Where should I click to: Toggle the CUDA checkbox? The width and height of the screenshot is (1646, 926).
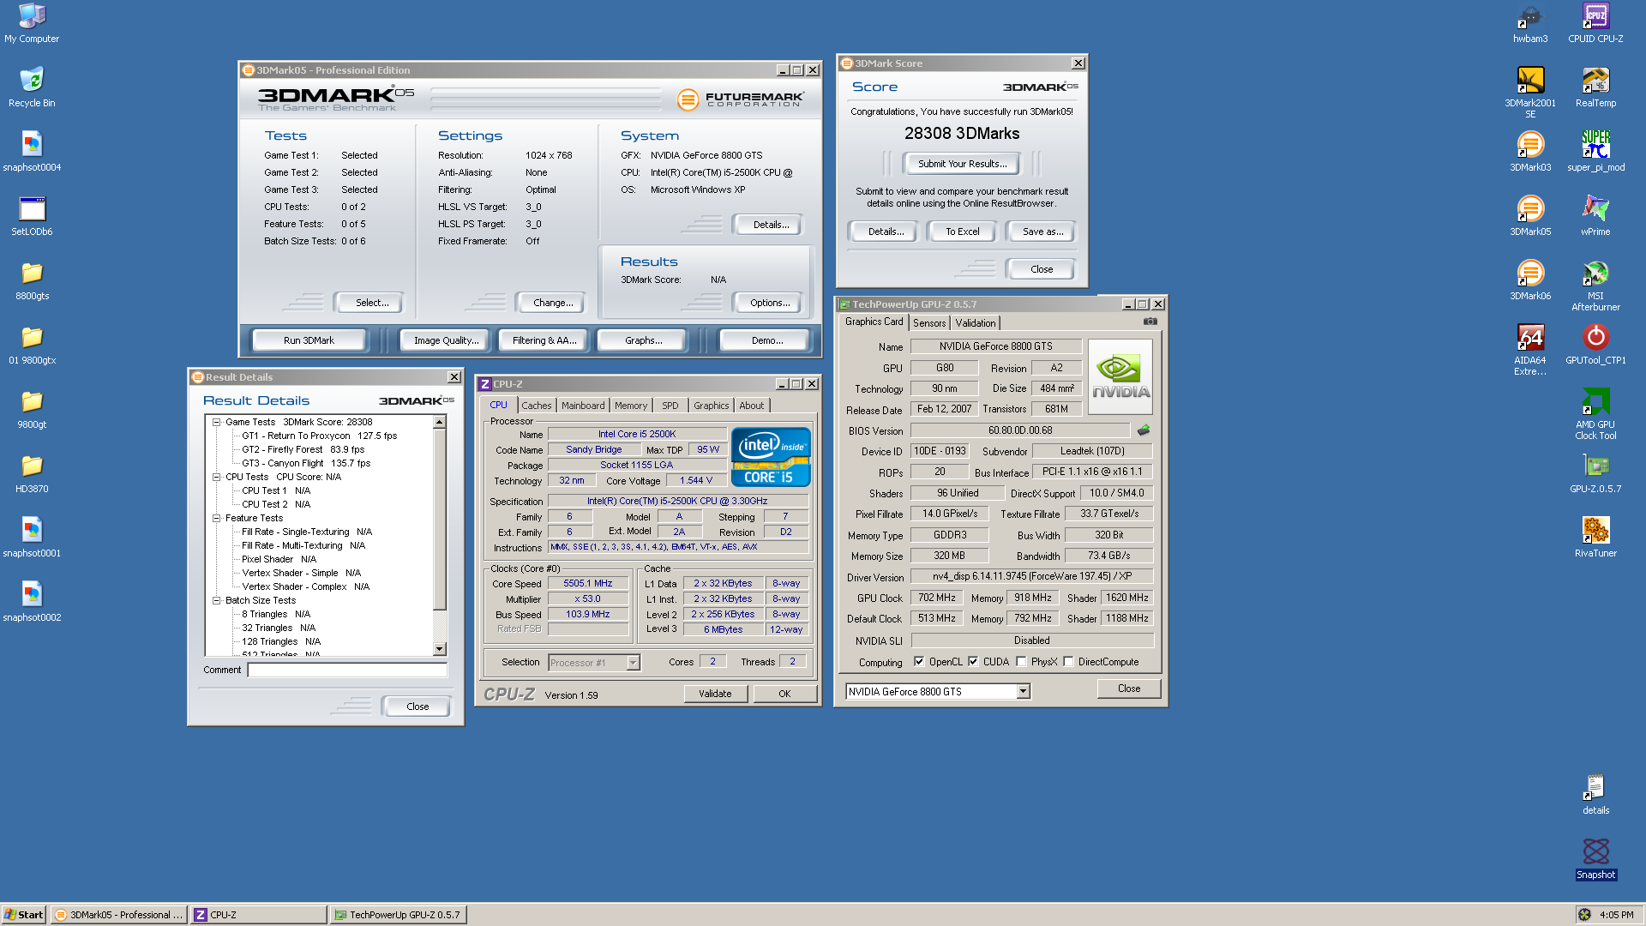[x=973, y=661]
